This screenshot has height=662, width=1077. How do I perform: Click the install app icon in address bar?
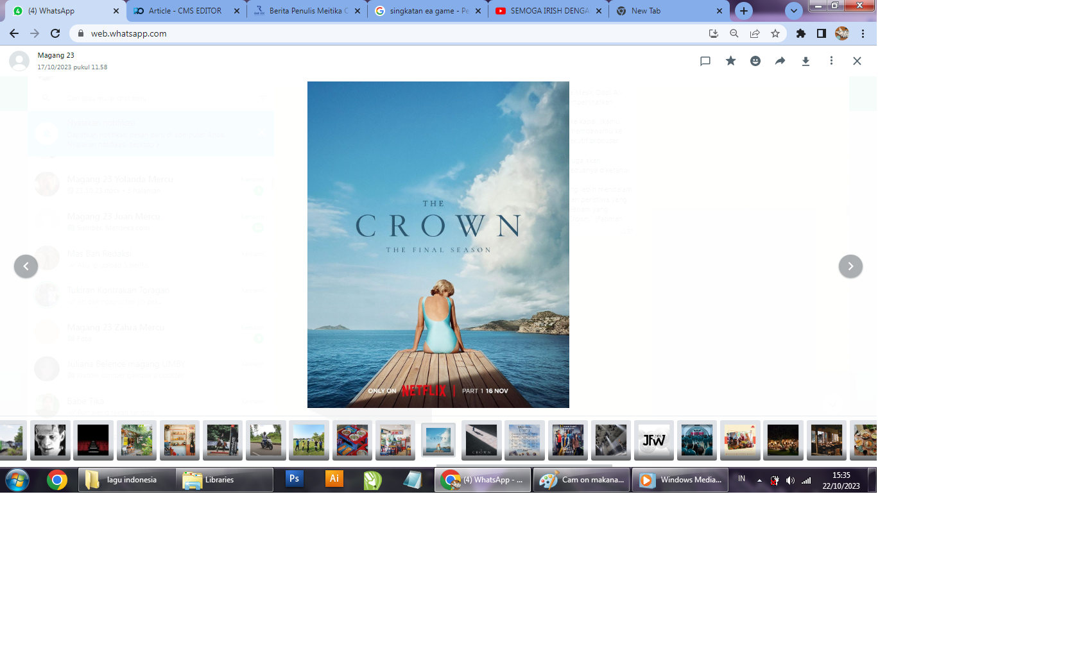click(x=713, y=33)
